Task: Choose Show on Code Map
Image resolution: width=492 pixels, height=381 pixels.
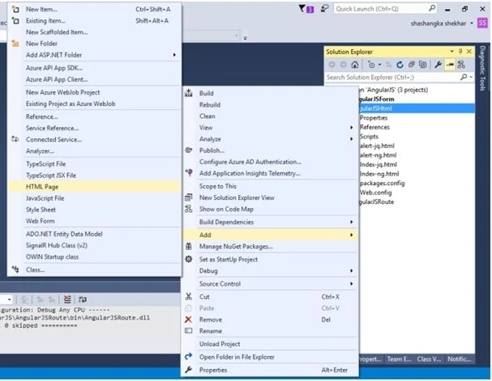Action: coord(270,210)
